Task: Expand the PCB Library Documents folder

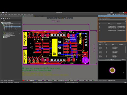Action: 3,34
